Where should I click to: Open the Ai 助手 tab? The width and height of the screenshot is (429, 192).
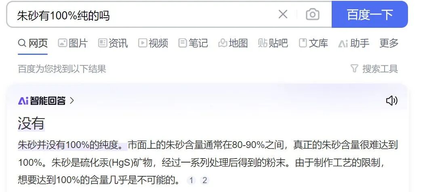(354, 43)
